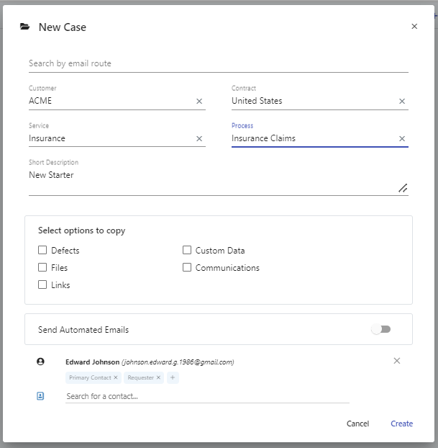Check the Defects checkbox
This screenshot has height=448, width=438.
click(x=43, y=251)
